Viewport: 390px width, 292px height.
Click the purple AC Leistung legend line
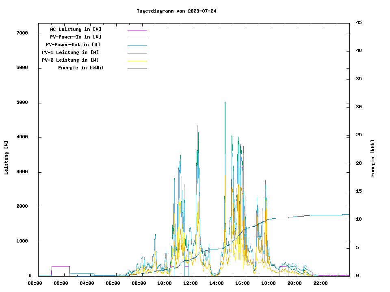click(137, 30)
